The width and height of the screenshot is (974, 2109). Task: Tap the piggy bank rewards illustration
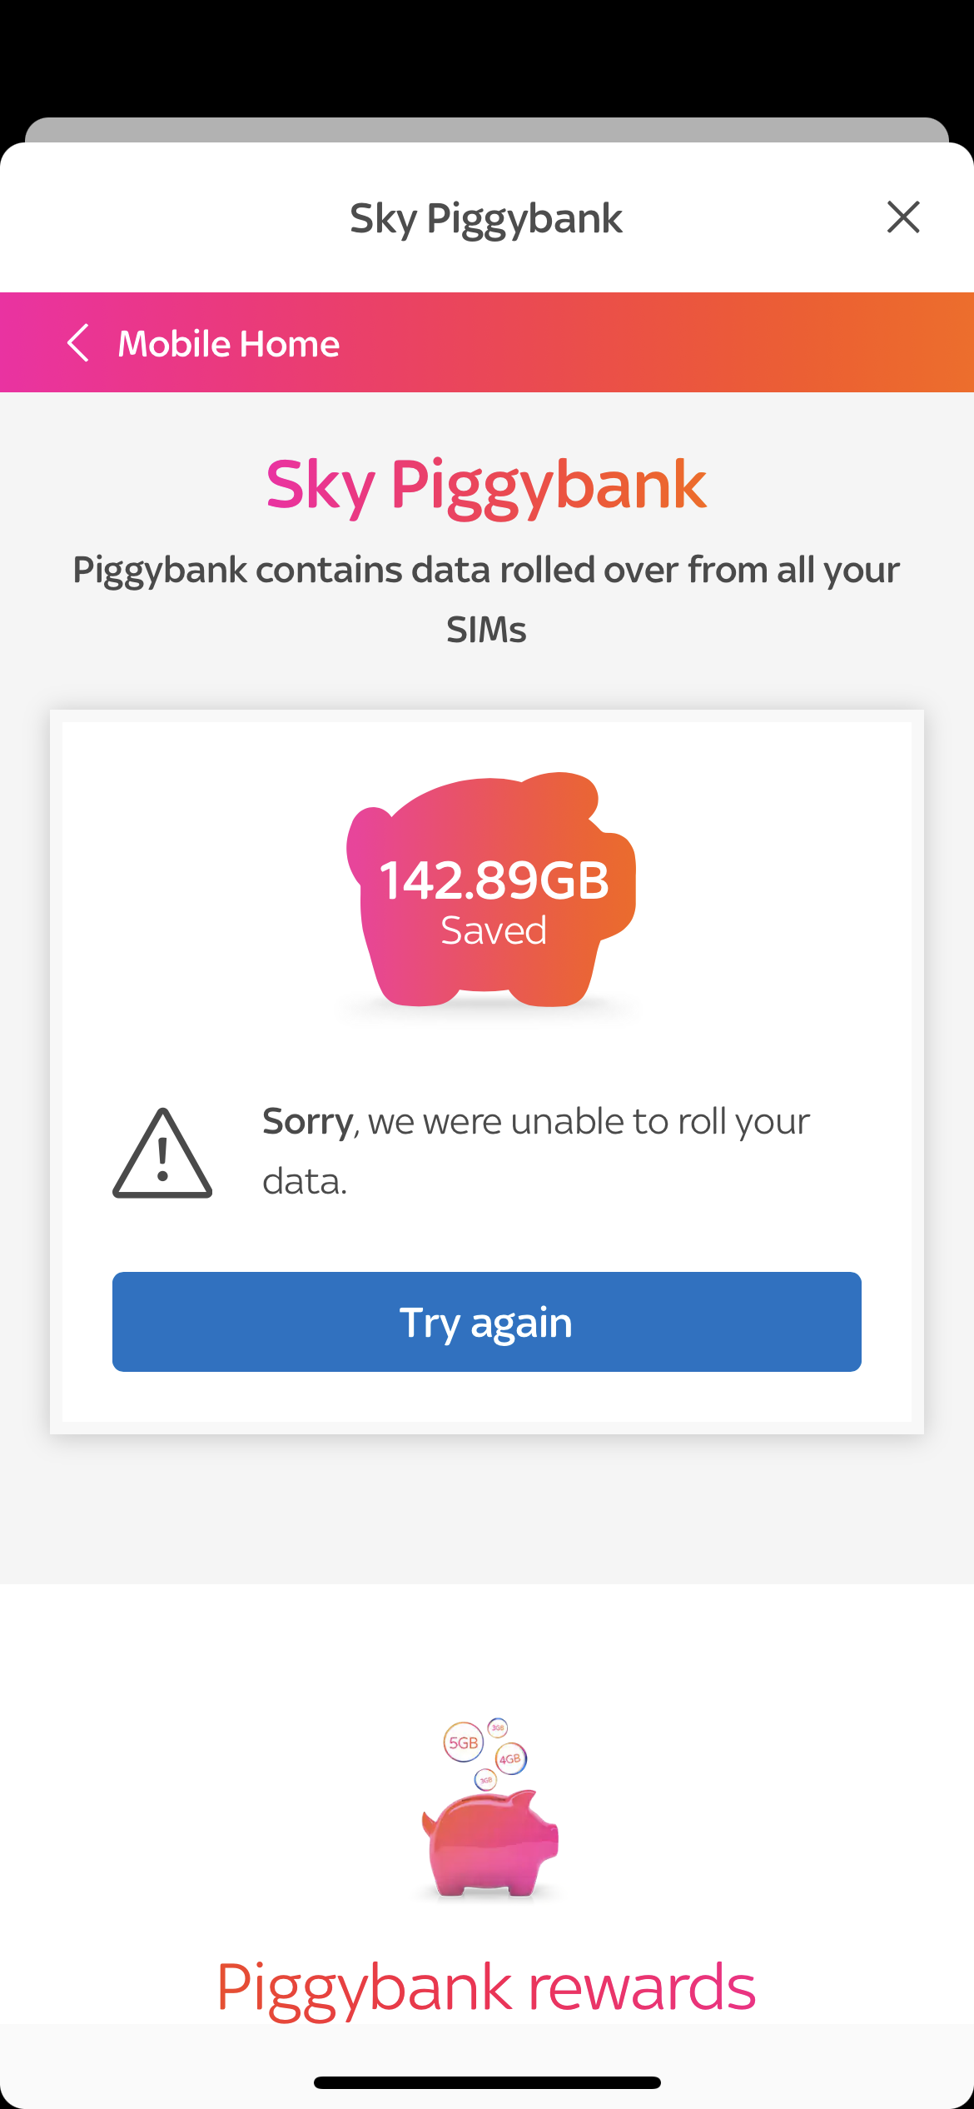click(489, 1843)
